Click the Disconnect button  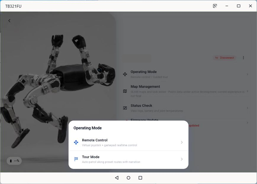coord(224,58)
